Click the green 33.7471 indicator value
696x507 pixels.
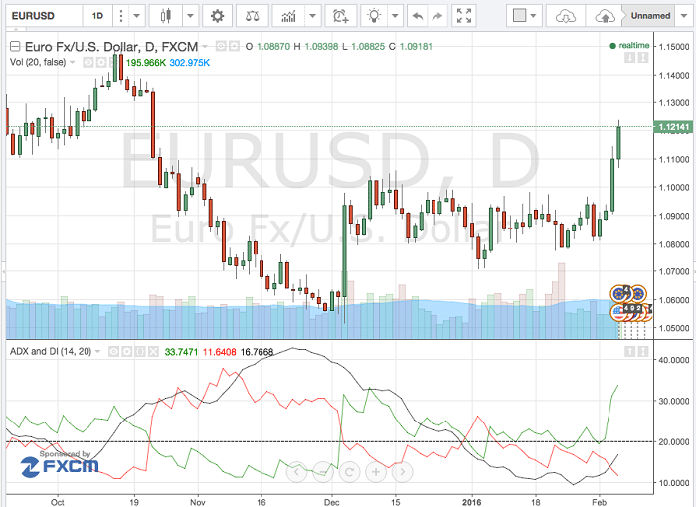[x=181, y=352]
